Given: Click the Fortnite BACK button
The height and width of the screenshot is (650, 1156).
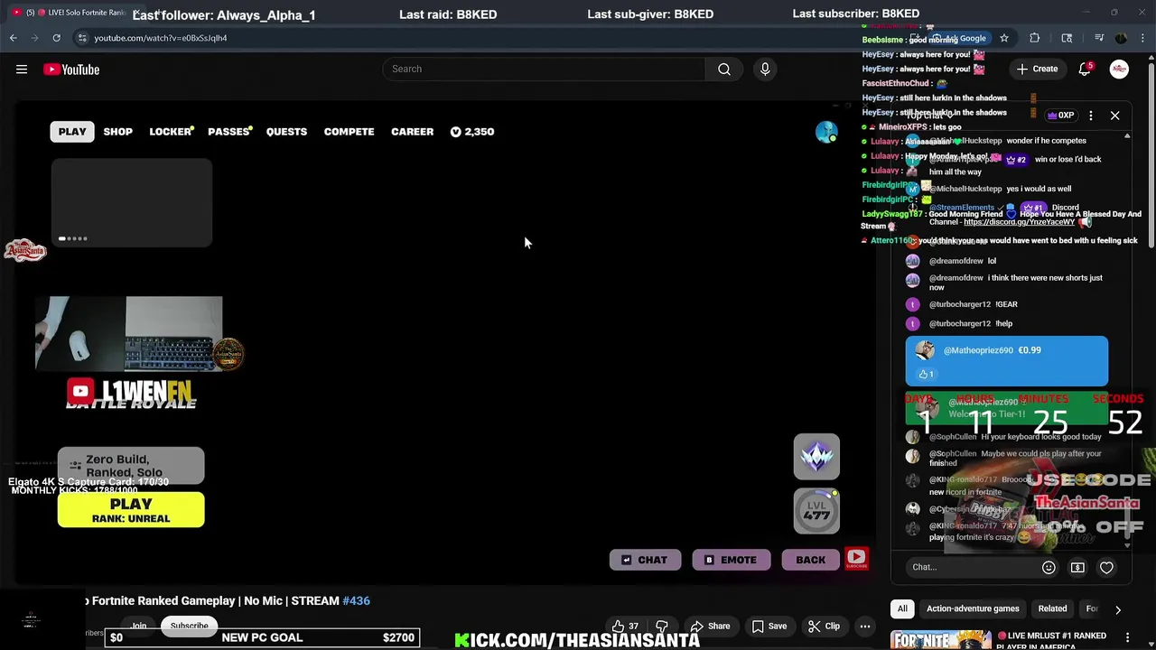Looking at the screenshot, I should point(810,560).
